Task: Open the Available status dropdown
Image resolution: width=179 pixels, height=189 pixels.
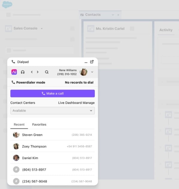Action: pos(52,111)
